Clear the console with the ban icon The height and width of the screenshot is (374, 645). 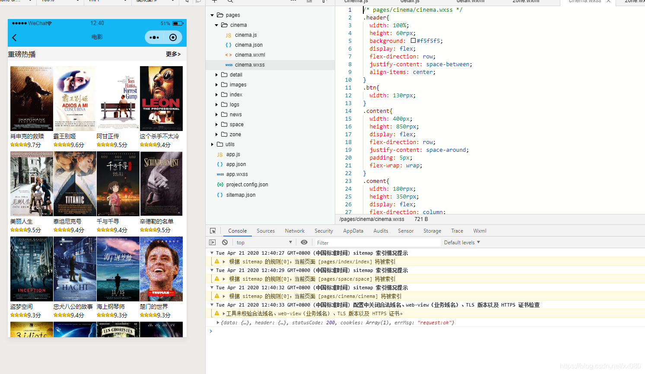click(x=225, y=243)
